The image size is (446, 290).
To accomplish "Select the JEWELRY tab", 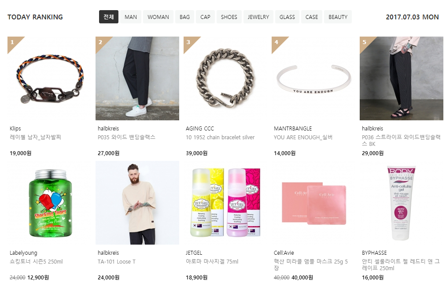I will pyautogui.click(x=258, y=17).
